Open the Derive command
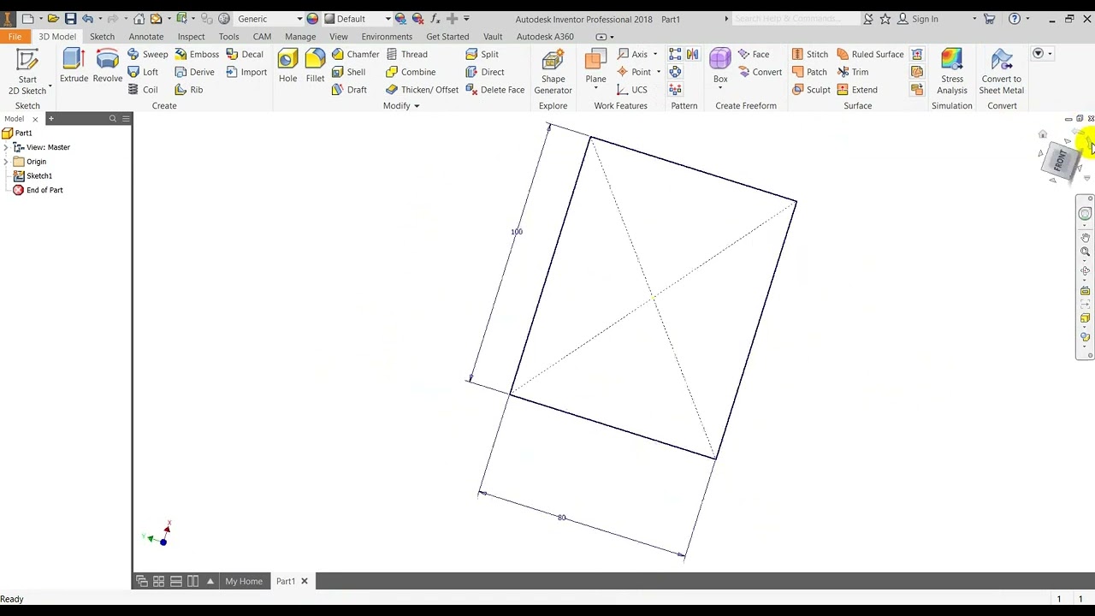1095x616 pixels. coord(194,72)
